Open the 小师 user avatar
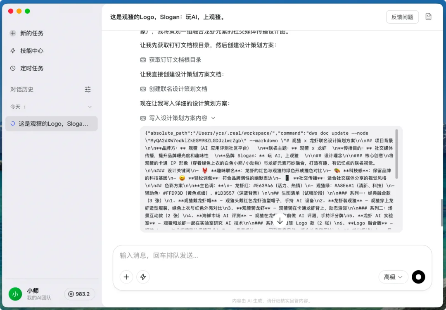Image resolution: width=446 pixels, height=310 pixels. coord(15,294)
